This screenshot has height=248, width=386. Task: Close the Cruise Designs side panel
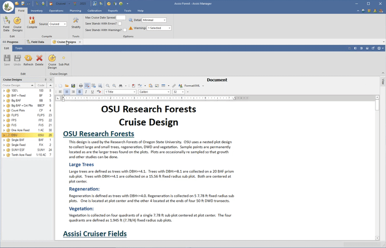[51, 79]
